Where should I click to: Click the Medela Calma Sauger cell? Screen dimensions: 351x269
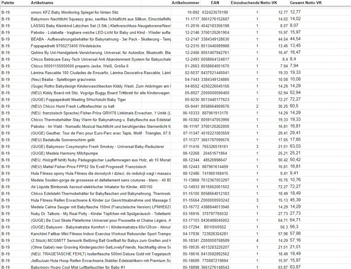pyautogui.click(x=101, y=207)
